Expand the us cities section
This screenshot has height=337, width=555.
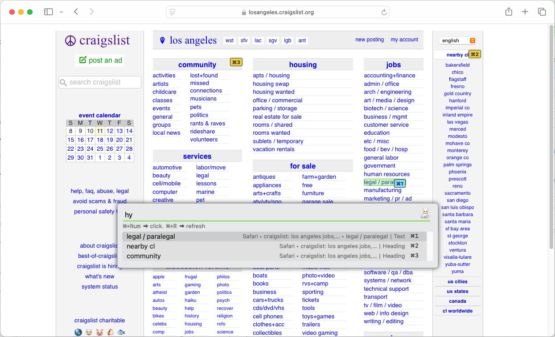pos(457,281)
